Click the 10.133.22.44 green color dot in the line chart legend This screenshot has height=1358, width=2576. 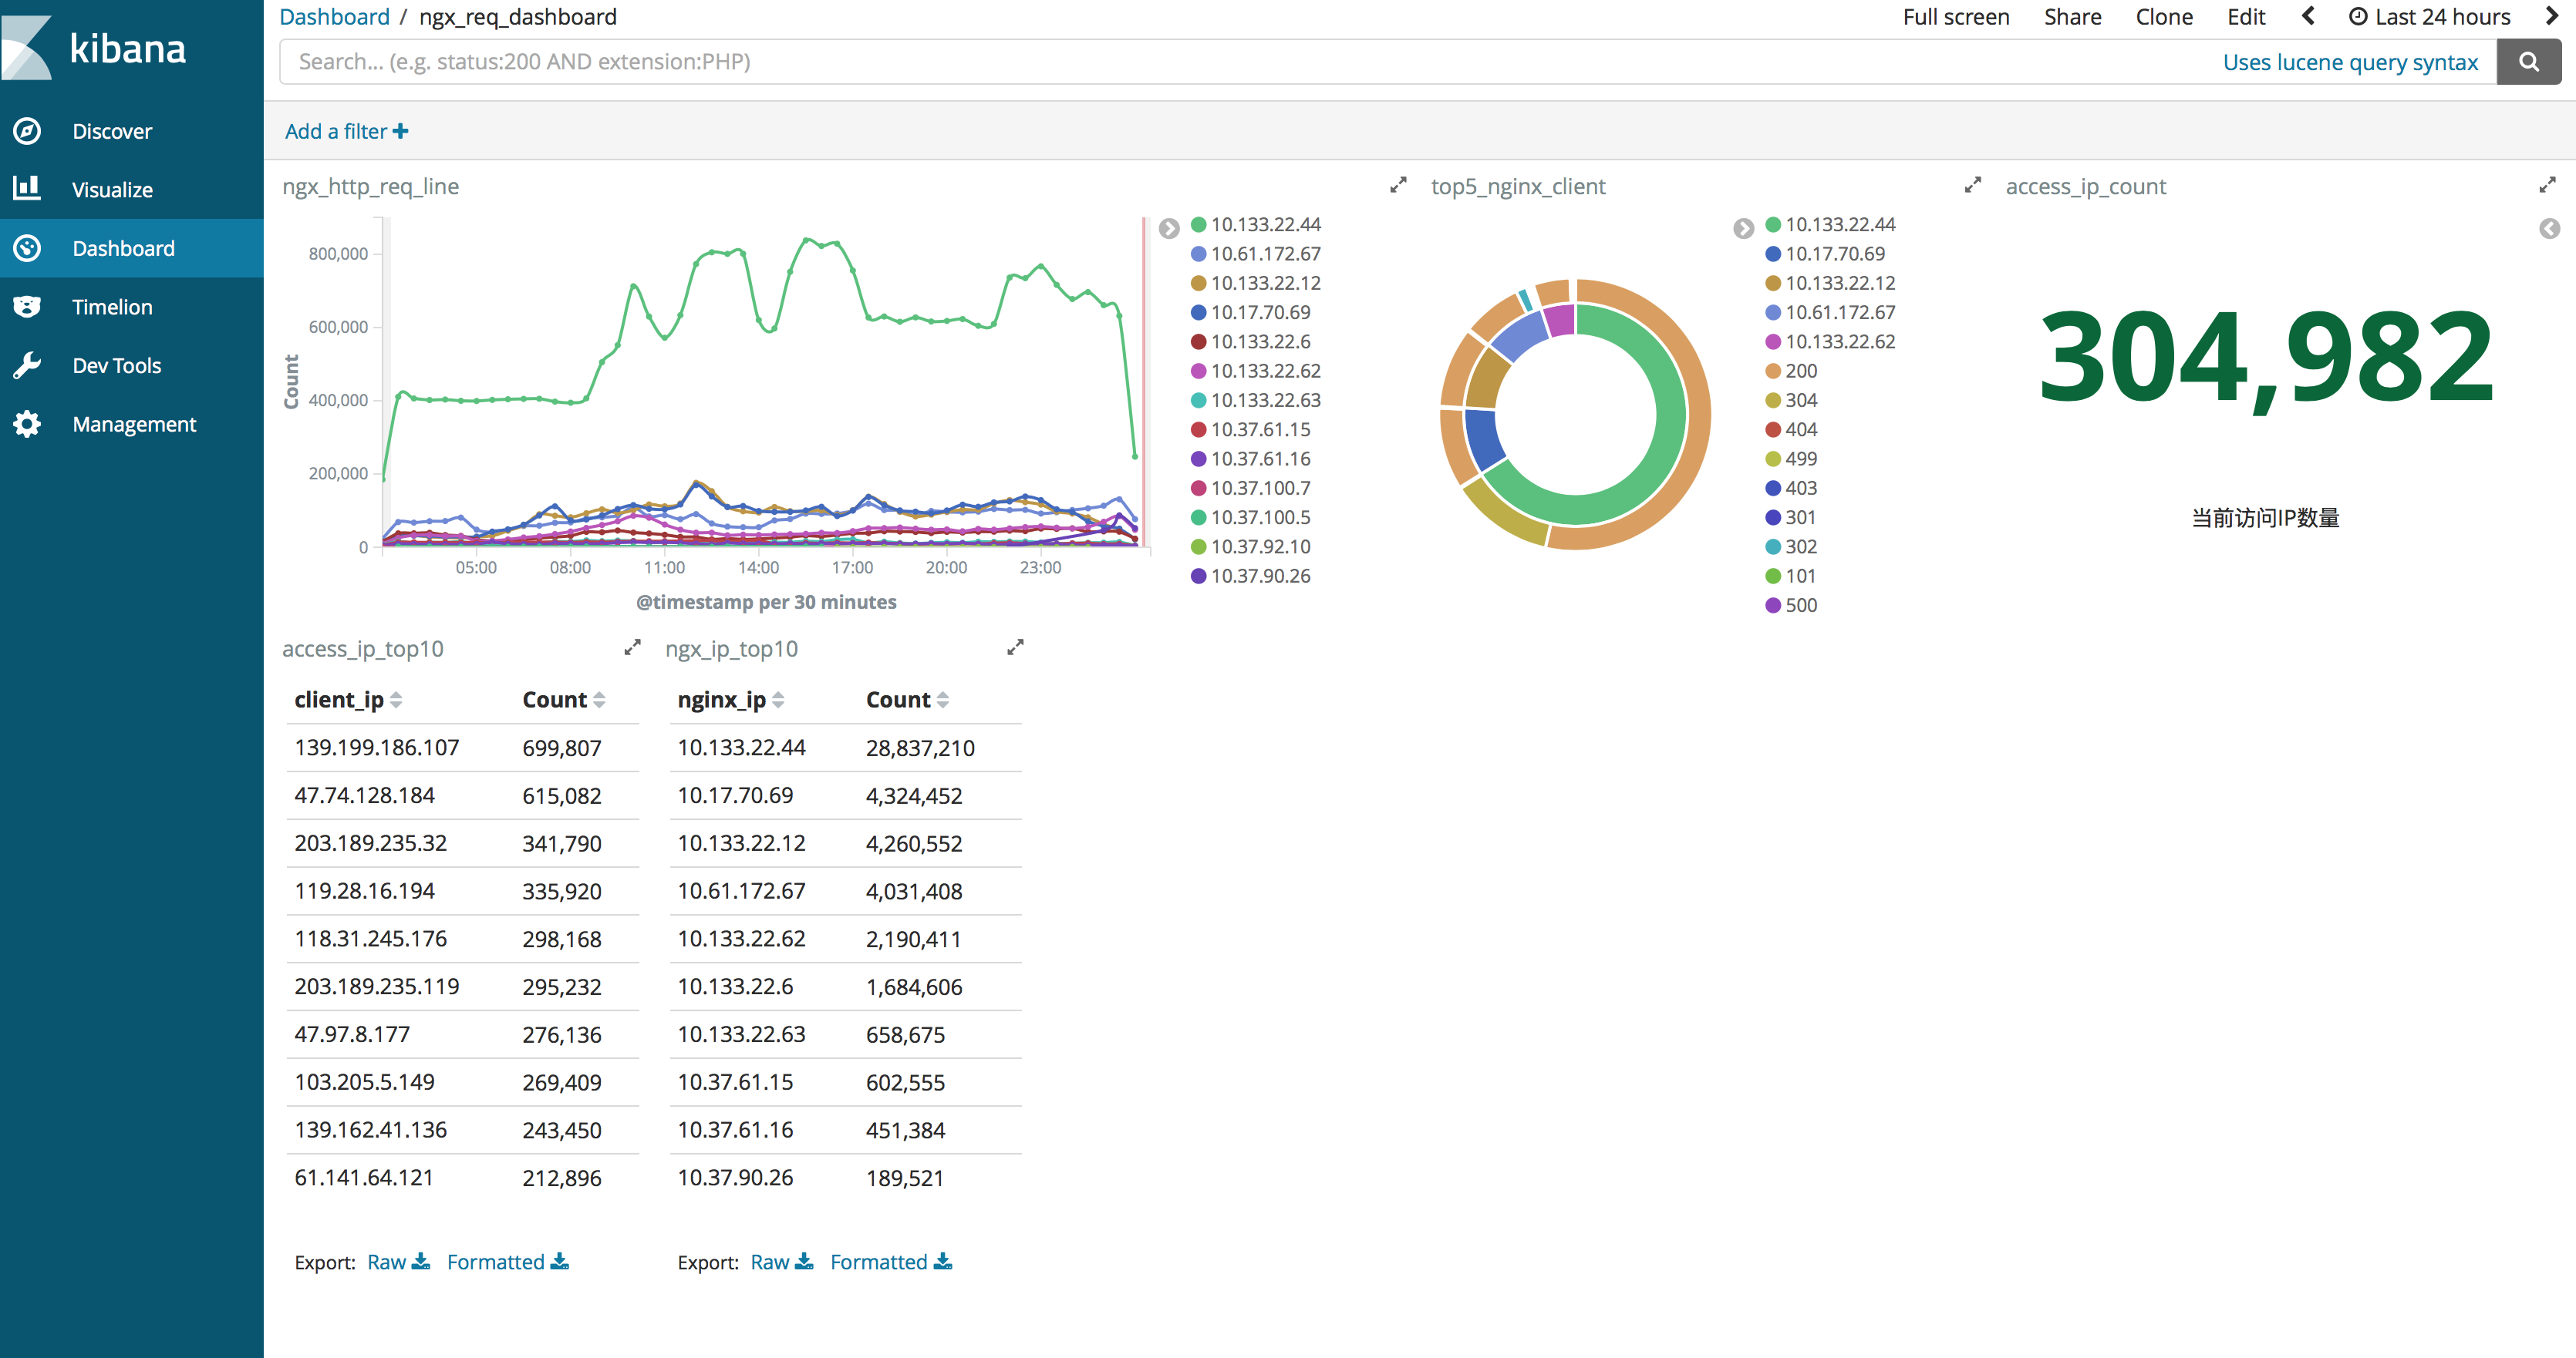[1198, 225]
